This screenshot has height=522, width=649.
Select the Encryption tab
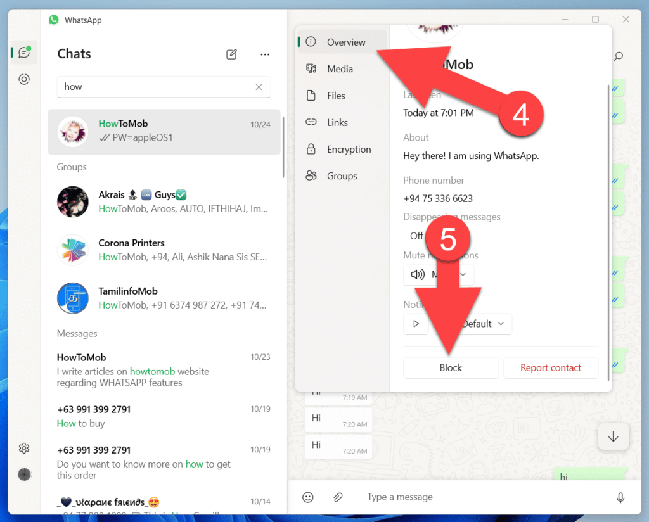coord(343,149)
